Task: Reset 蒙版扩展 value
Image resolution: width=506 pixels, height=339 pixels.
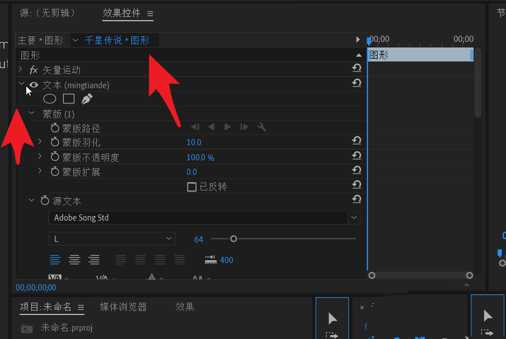Action: point(356,170)
